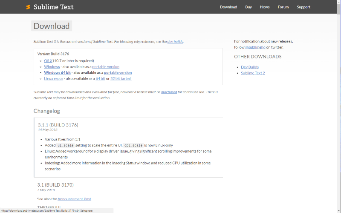Click the '14 May 2018' date text
Viewport: 341px width, 213px height.
point(48,130)
